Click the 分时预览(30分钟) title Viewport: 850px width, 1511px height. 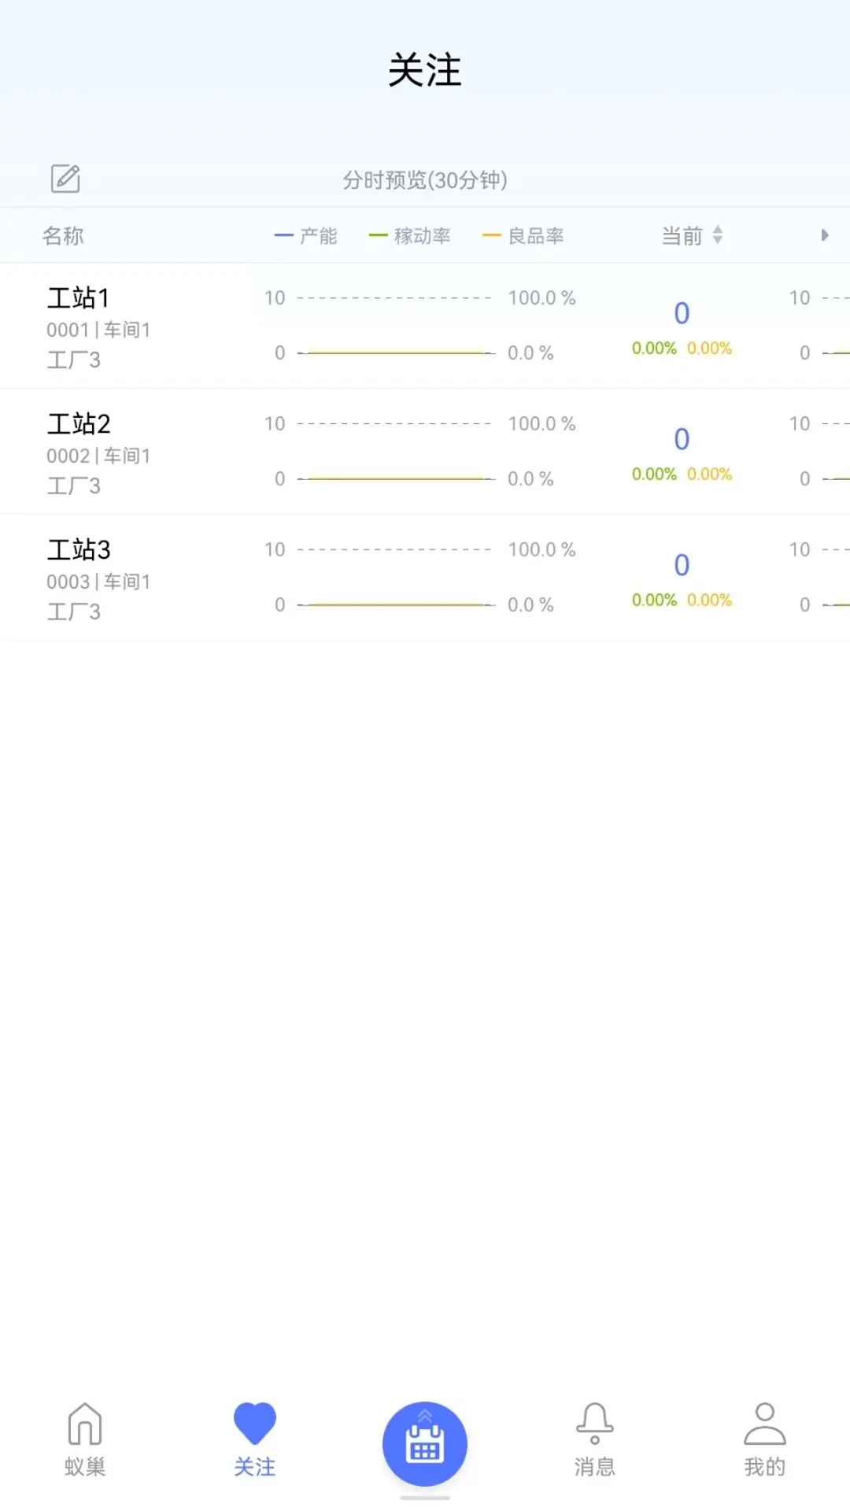(425, 180)
